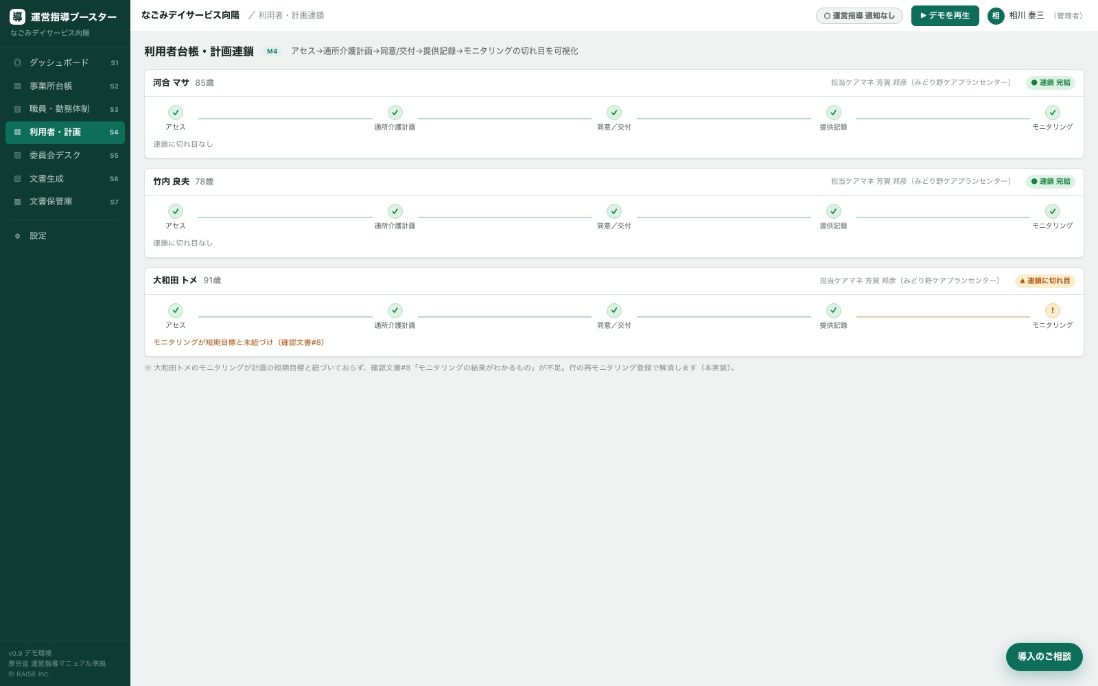Click 竹内 良夫's アセス check icon
Image resolution: width=1098 pixels, height=686 pixels.
pyautogui.click(x=176, y=211)
